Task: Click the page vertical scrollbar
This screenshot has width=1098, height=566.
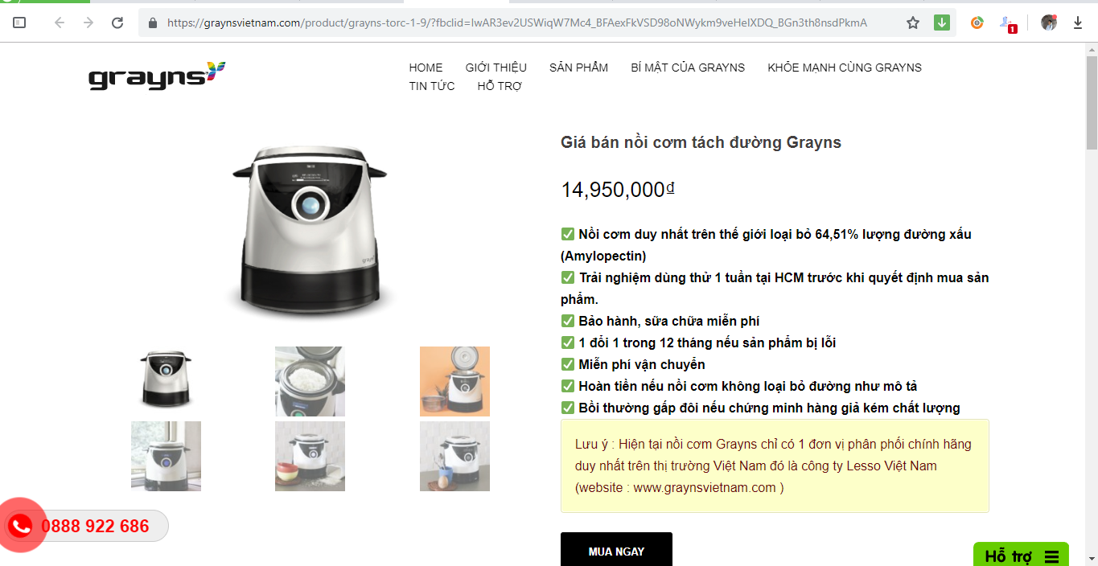Action: pos(1092,304)
